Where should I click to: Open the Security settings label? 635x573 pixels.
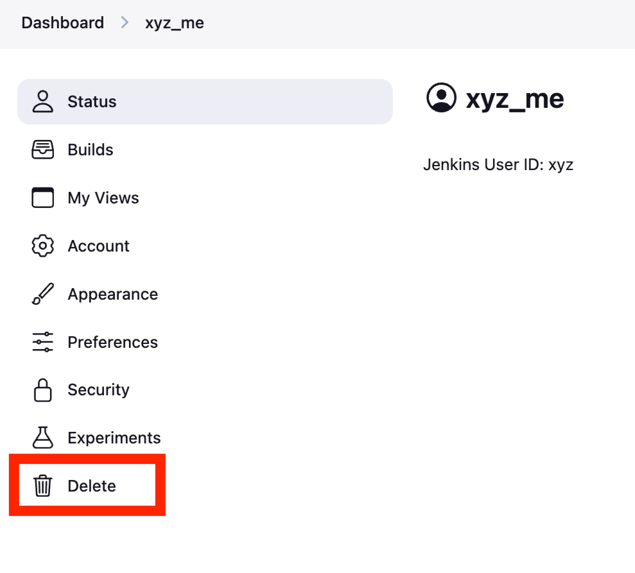(98, 389)
